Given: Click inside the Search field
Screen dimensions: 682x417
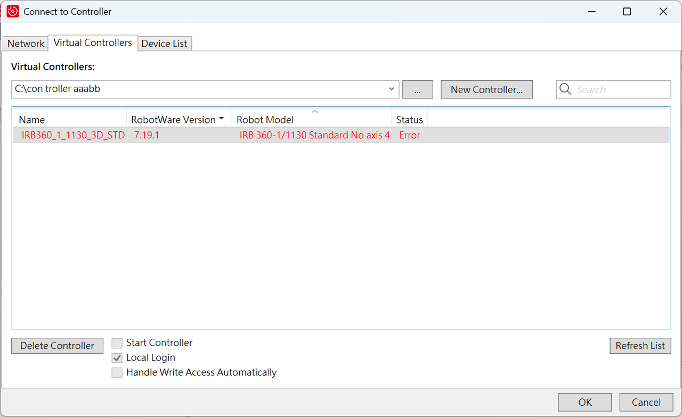Looking at the screenshot, I should click(614, 89).
